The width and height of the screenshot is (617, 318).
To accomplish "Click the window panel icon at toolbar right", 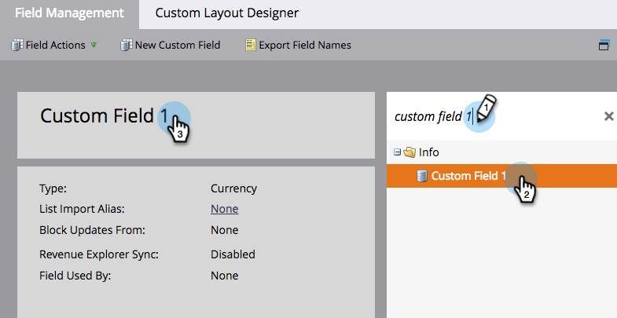I will pyautogui.click(x=604, y=46).
